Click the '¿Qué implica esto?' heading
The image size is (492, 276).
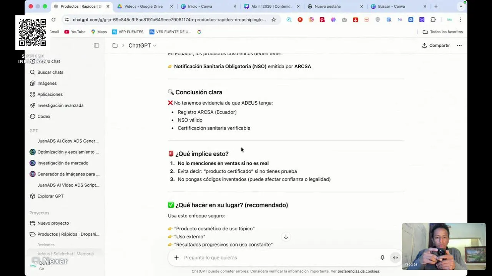[202, 154]
